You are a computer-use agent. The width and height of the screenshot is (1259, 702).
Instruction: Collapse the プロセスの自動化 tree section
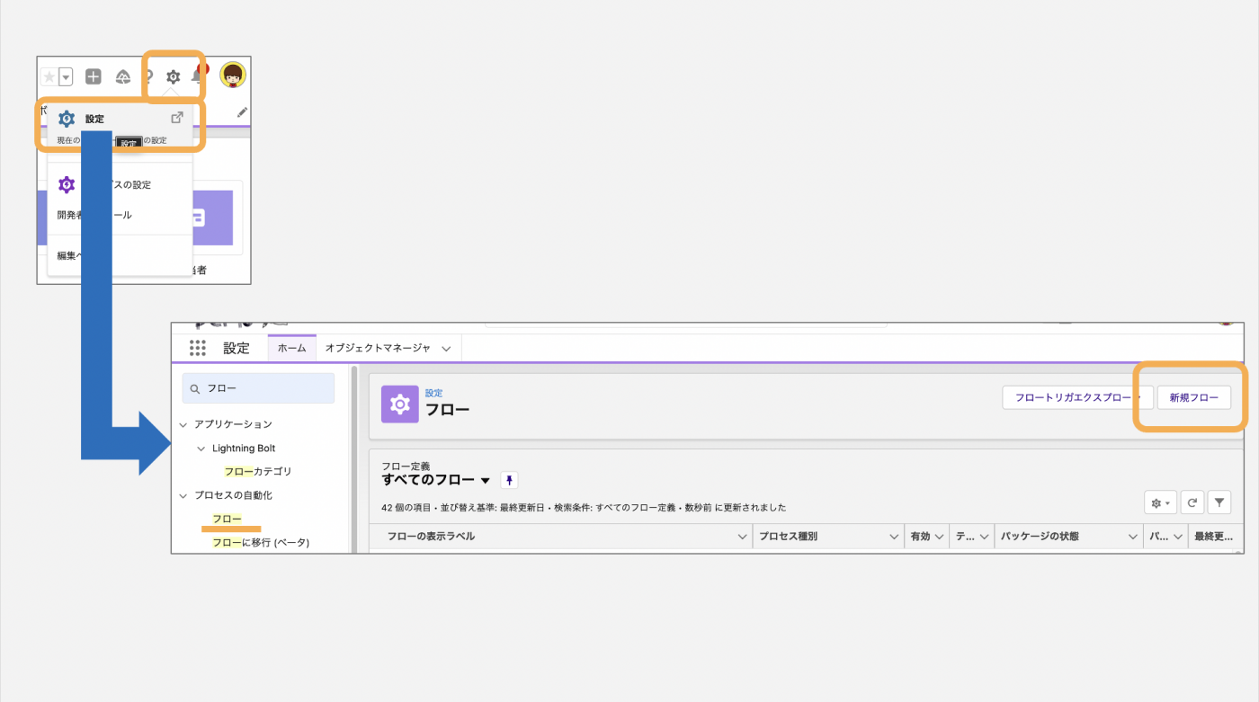(183, 495)
